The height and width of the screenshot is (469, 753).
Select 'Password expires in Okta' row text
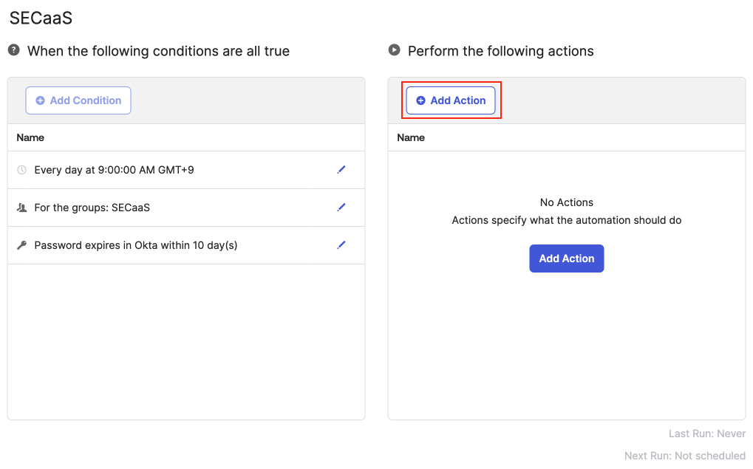pyautogui.click(x=135, y=245)
